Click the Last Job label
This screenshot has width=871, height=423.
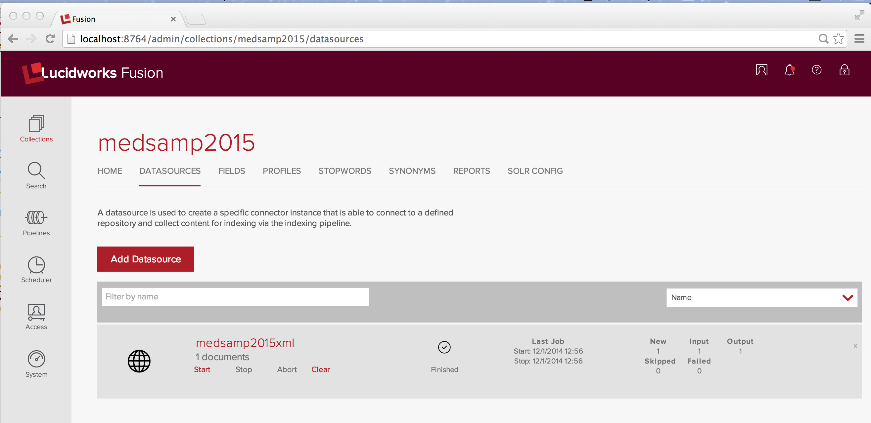click(548, 341)
